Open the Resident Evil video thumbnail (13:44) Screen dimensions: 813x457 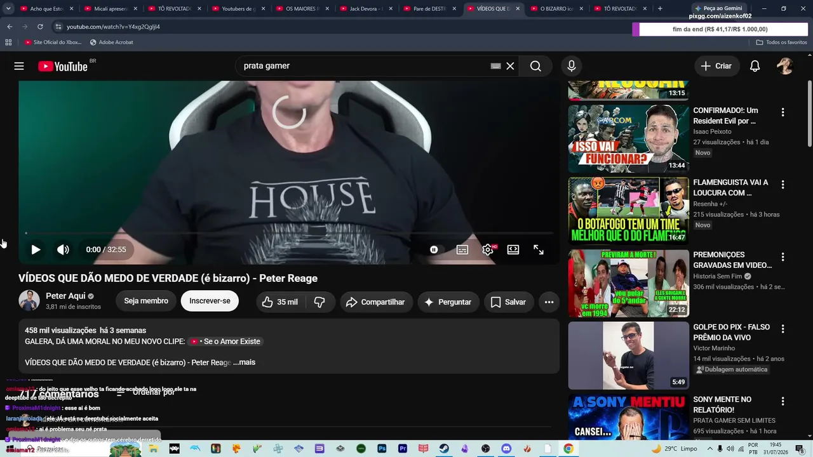click(x=628, y=138)
